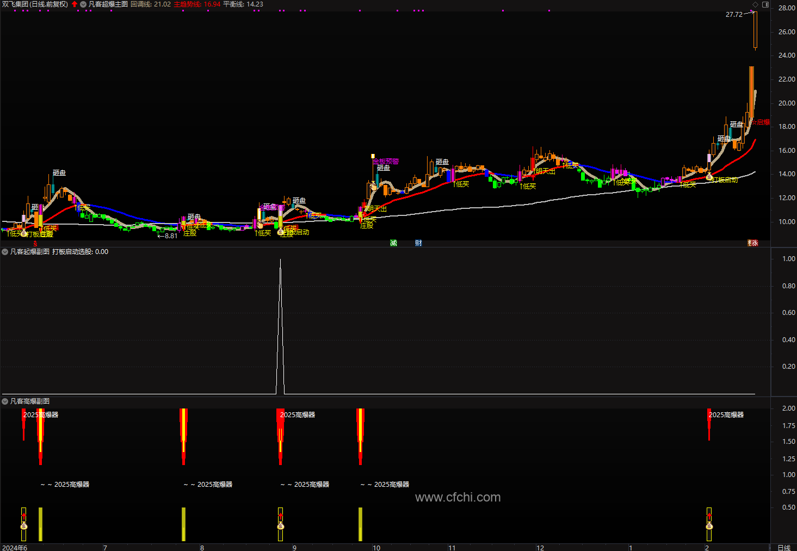The image size is (797, 551).
Task: Click the 凡客起爆副图 panel label
Action: coord(30,252)
